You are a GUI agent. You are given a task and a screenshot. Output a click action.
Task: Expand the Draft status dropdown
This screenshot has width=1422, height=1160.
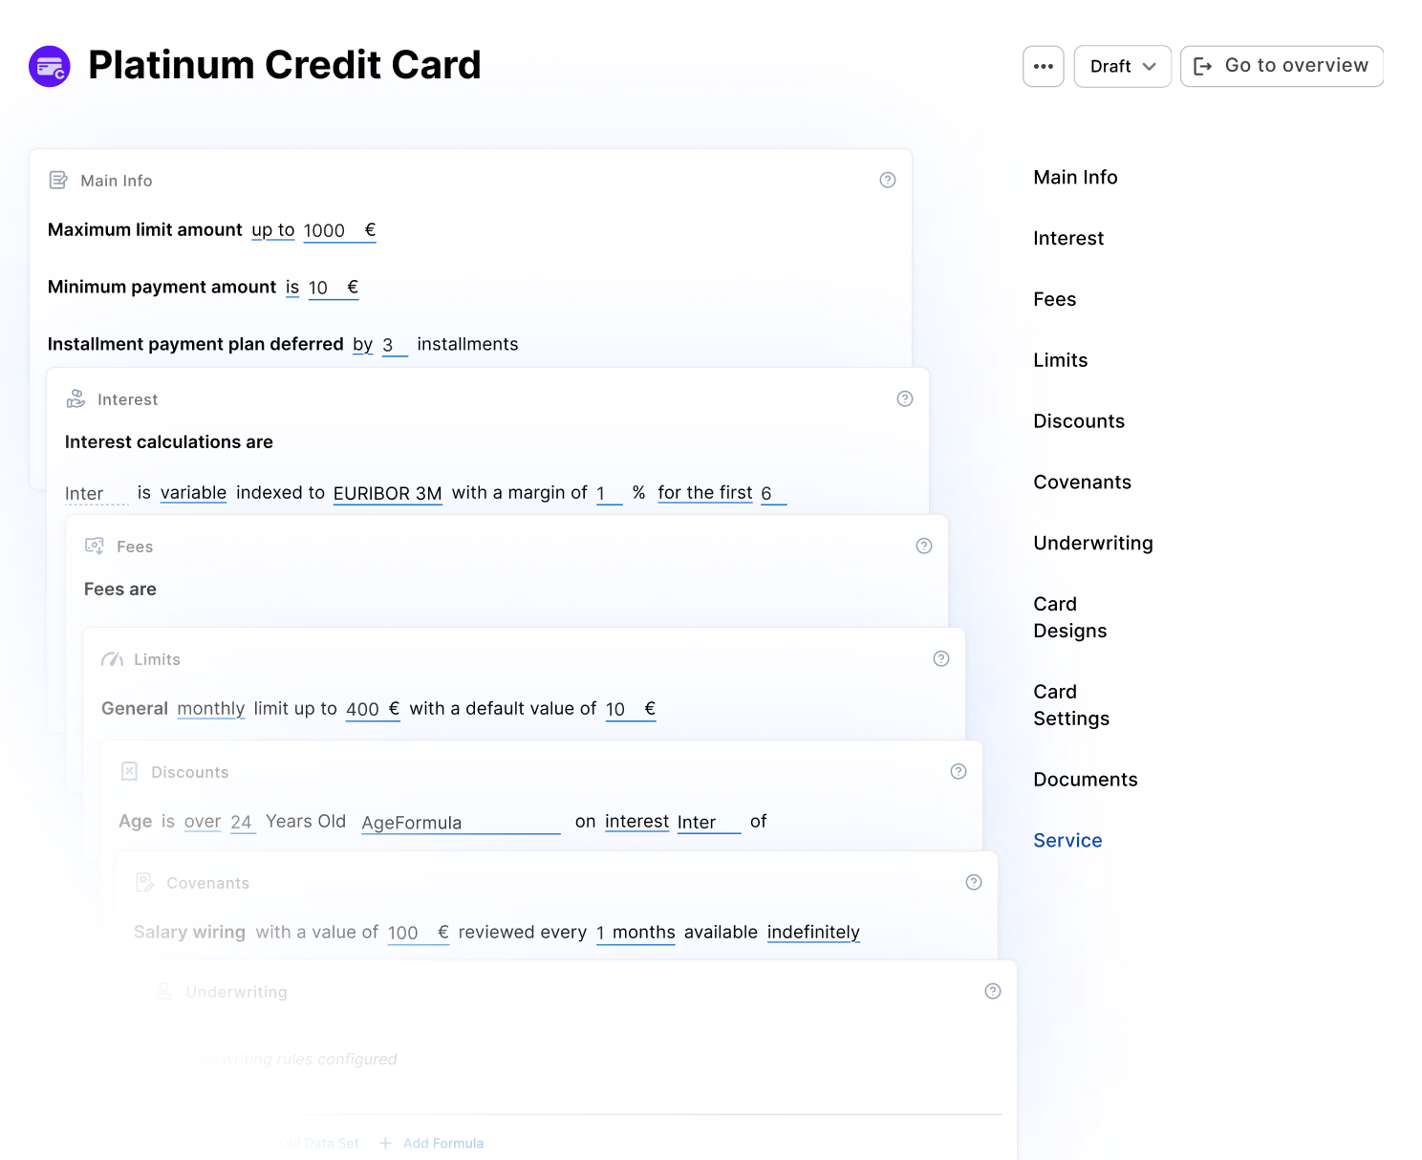coord(1122,67)
